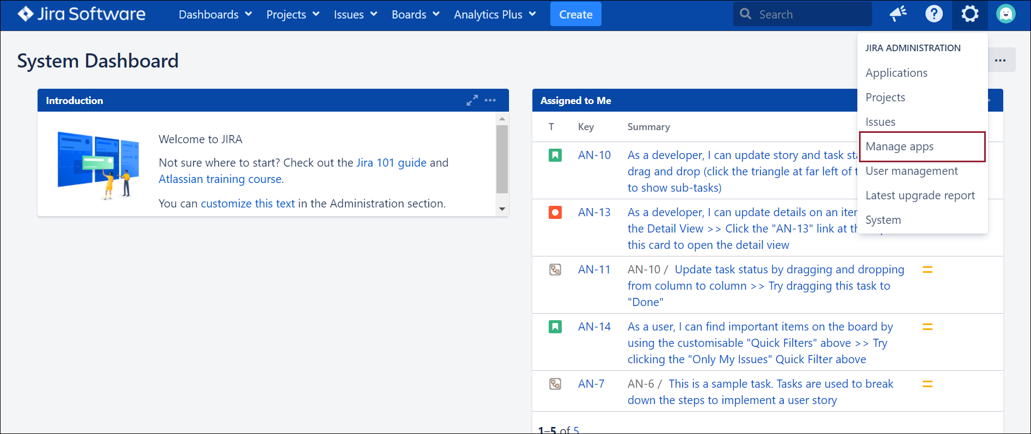Select Projects in administration menu

[923, 97]
